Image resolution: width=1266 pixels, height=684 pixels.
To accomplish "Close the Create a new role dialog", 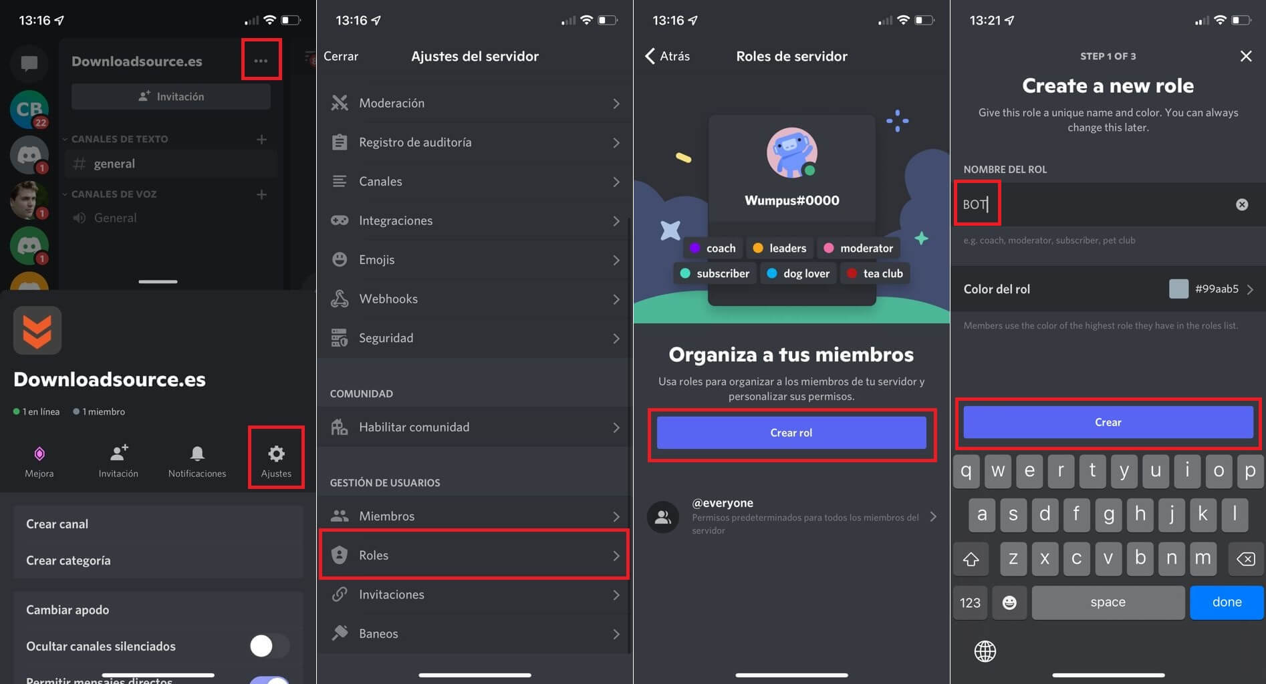I will point(1246,56).
